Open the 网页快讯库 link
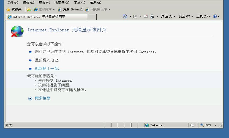 click(x=96, y=9)
